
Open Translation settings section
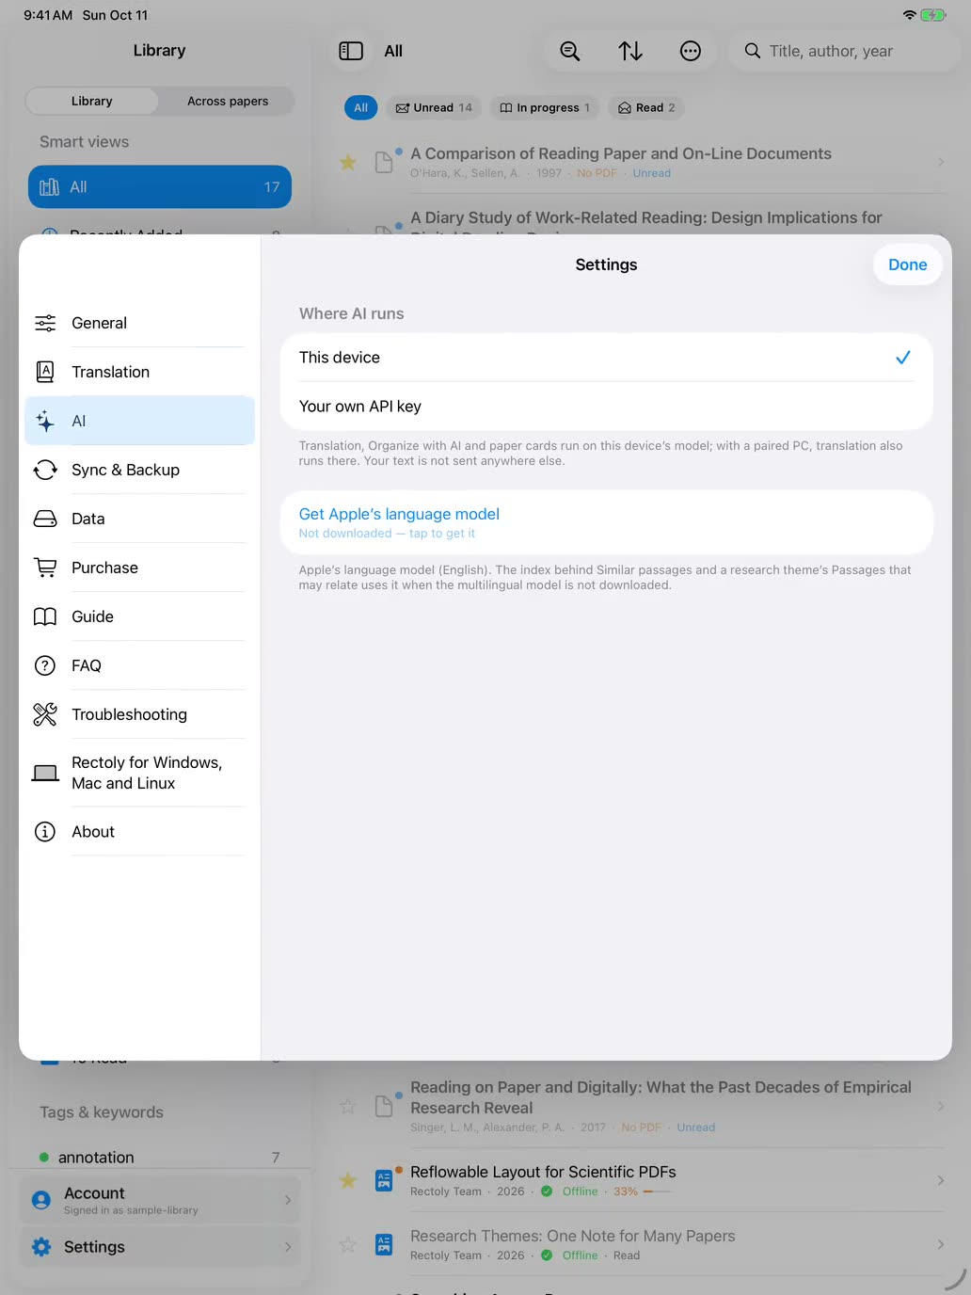(x=139, y=372)
